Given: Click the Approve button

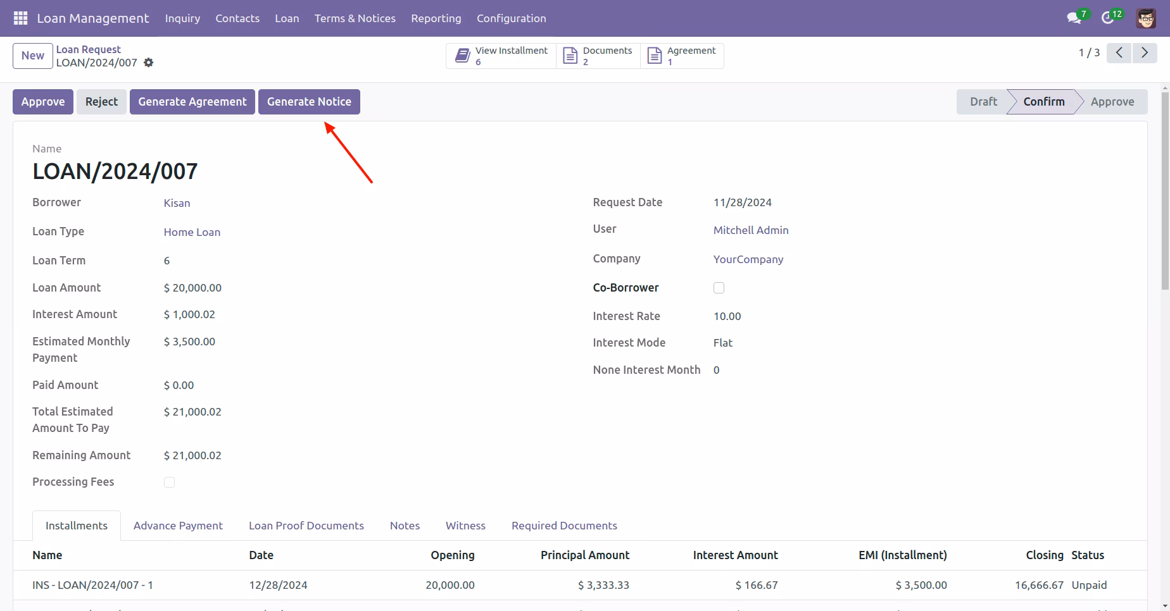Looking at the screenshot, I should (x=43, y=102).
